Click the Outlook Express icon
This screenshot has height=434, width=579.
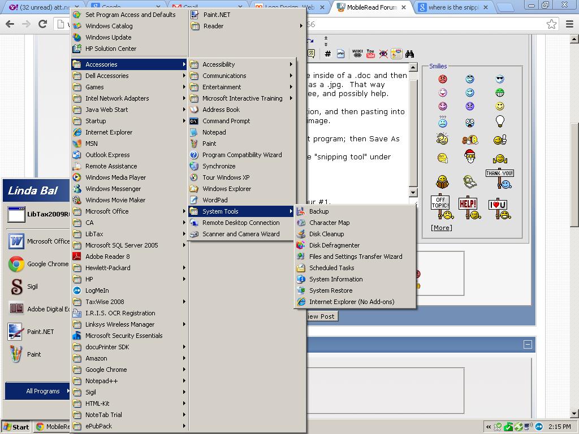click(x=77, y=155)
